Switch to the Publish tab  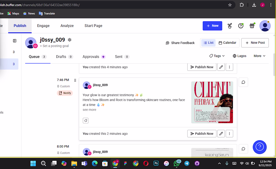[x=20, y=26]
